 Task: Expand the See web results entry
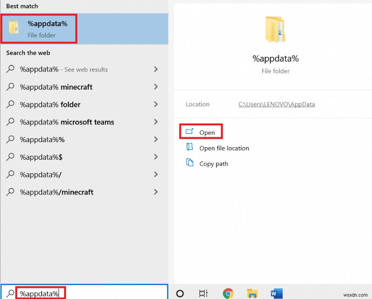[x=155, y=69]
